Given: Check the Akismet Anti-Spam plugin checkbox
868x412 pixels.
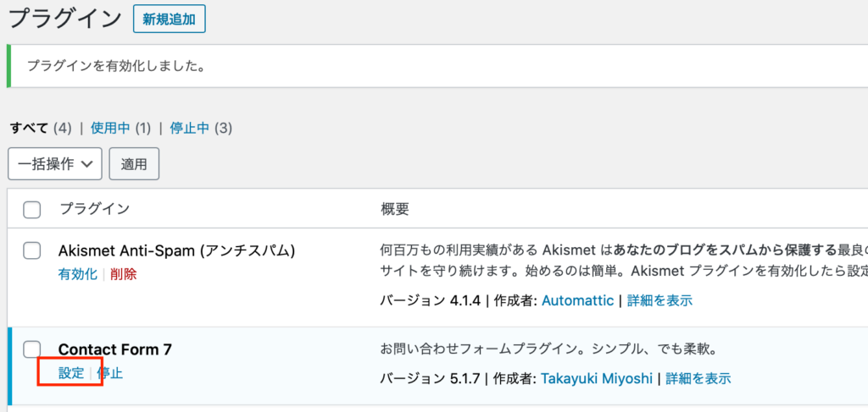Looking at the screenshot, I should click(x=32, y=250).
